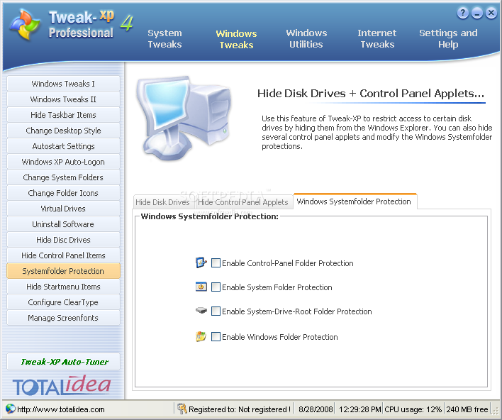Open Hide Taskbar Items
This screenshot has height=420, width=502.
coord(63,115)
